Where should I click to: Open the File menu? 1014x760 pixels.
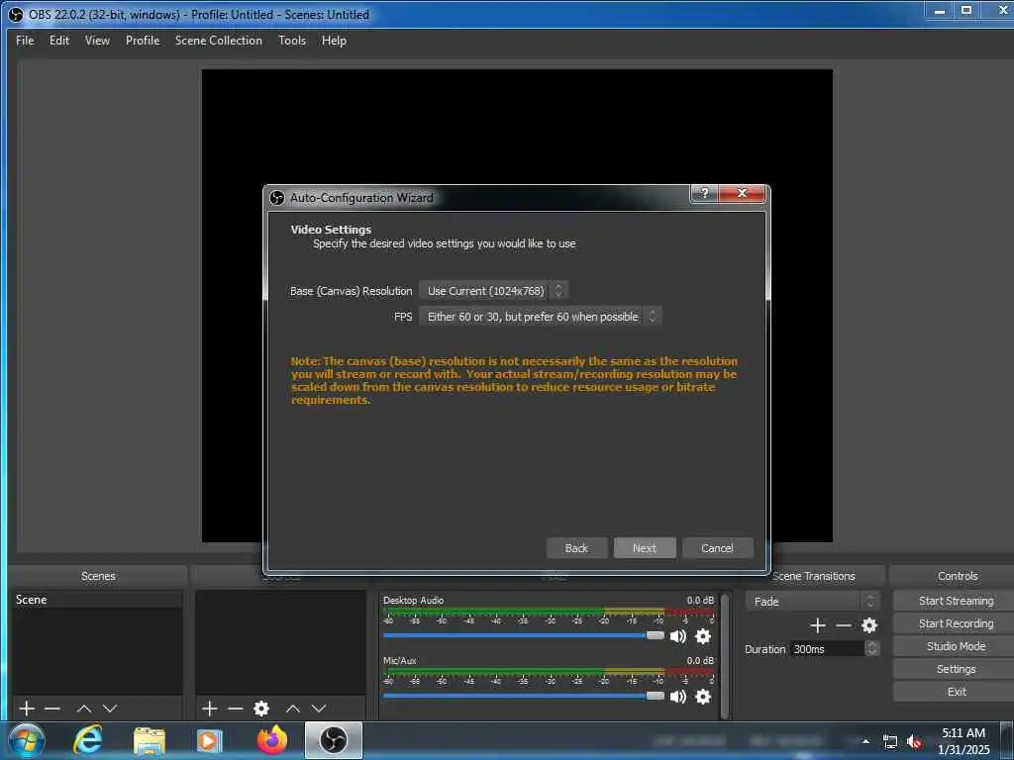pyautogui.click(x=25, y=40)
